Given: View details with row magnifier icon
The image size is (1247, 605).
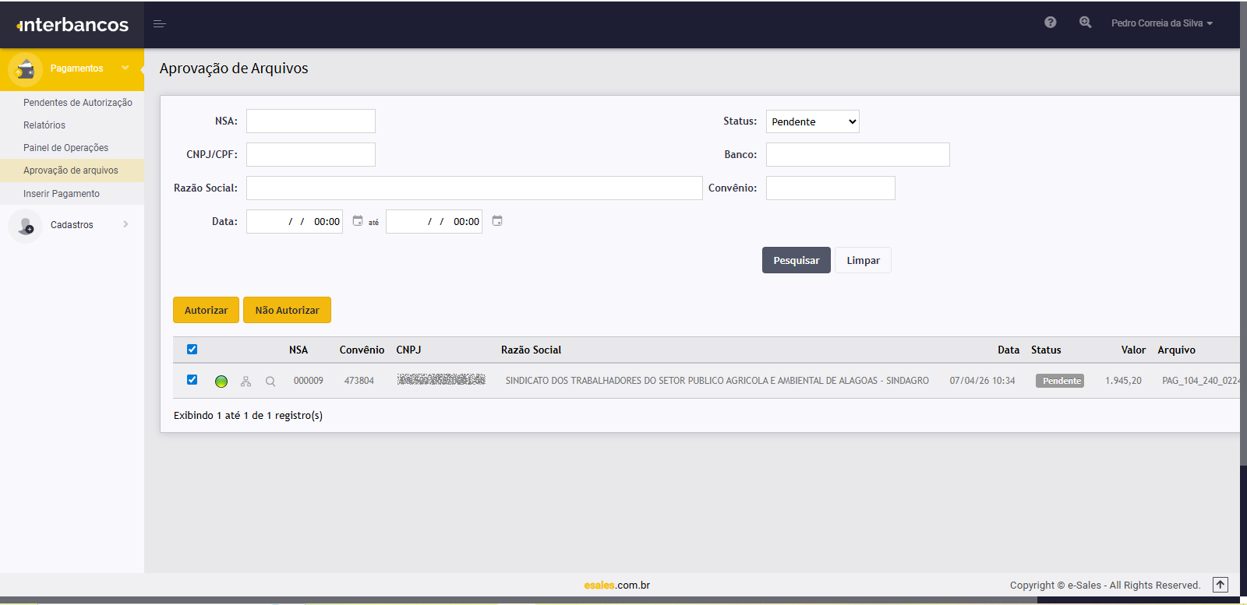Looking at the screenshot, I should coord(270,382).
